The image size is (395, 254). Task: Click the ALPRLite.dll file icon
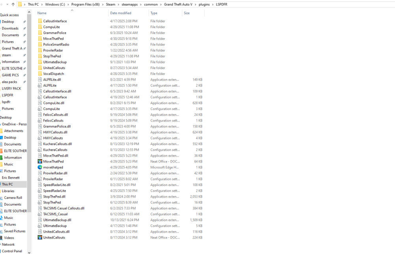(40, 79)
